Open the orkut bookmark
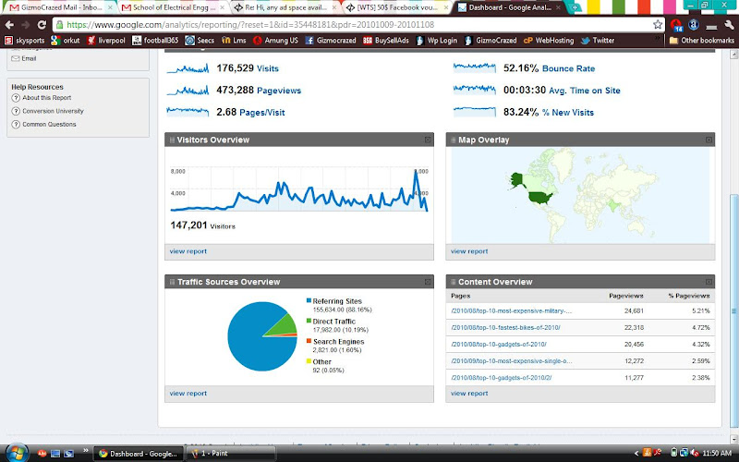This screenshot has height=462, width=739. point(65,41)
